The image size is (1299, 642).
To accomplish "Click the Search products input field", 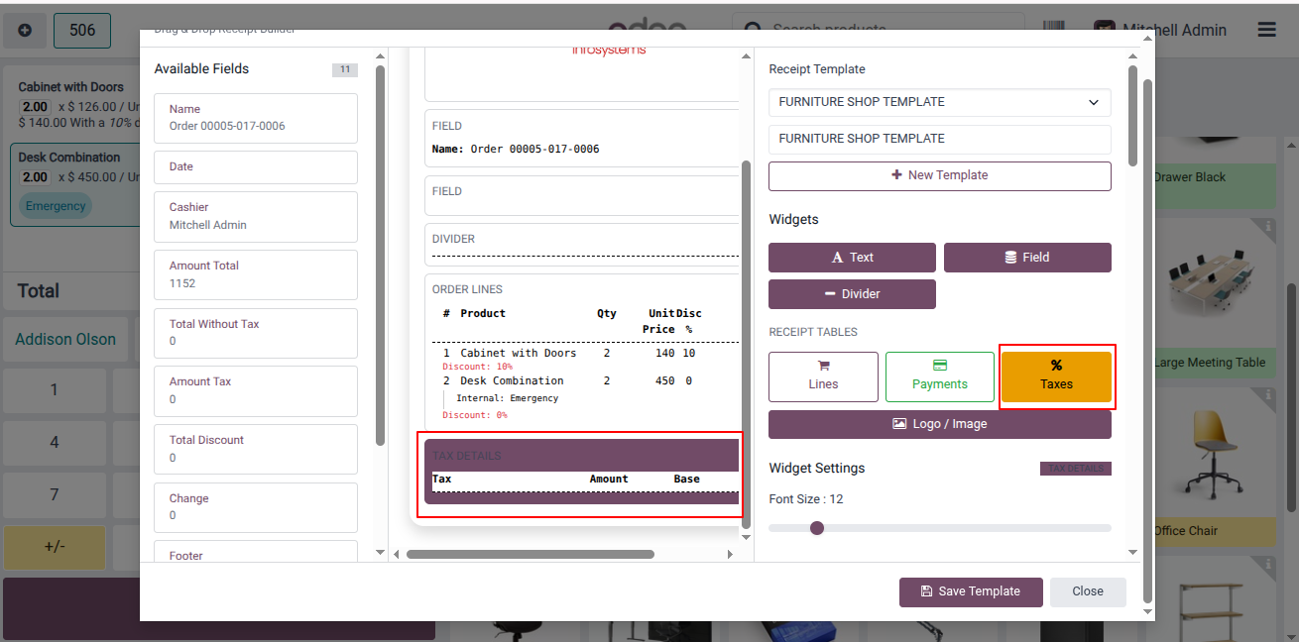I will pyautogui.click(x=879, y=30).
